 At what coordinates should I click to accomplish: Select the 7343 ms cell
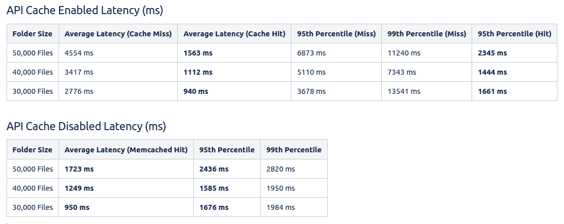[x=402, y=72]
